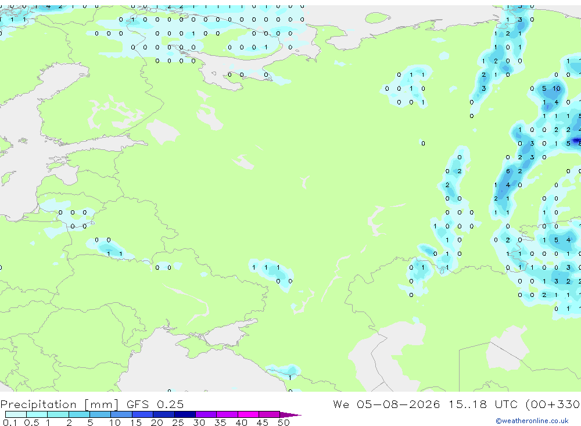Click the legend label "0.5"
Viewport: 581px width, 426px height.
tap(31, 423)
